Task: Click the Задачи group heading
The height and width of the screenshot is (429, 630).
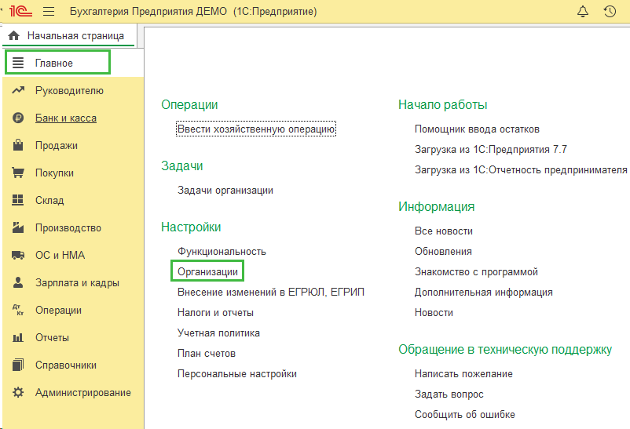Action: coord(182,165)
